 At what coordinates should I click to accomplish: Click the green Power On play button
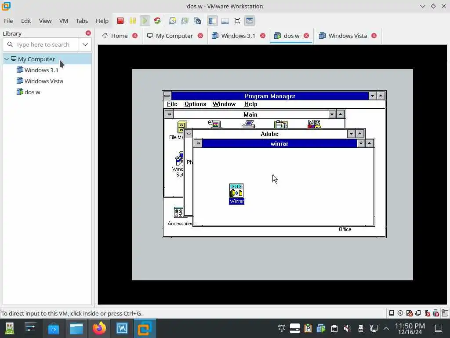coord(145,21)
